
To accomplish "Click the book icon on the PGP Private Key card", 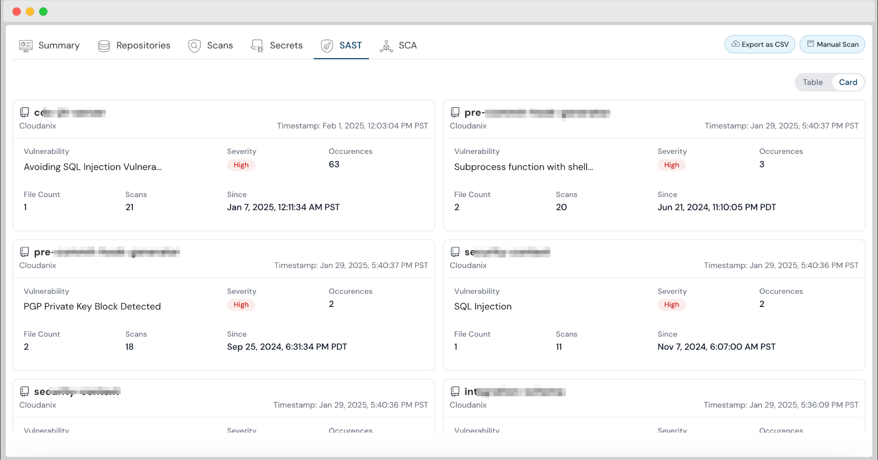I will (x=24, y=252).
